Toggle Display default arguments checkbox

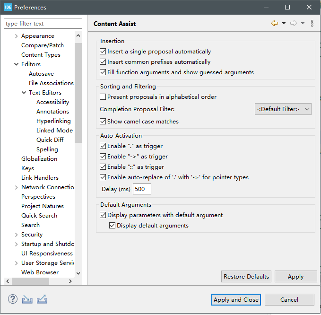(x=112, y=225)
